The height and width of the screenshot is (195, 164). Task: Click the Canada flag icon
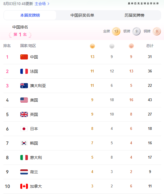pos(24,186)
